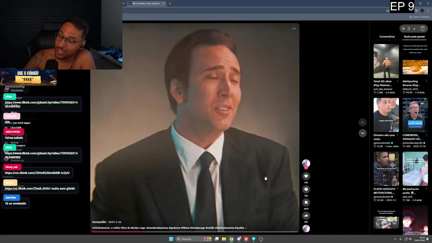Open the Windows Start menu
The image size is (432, 243).
click(x=171, y=239)
